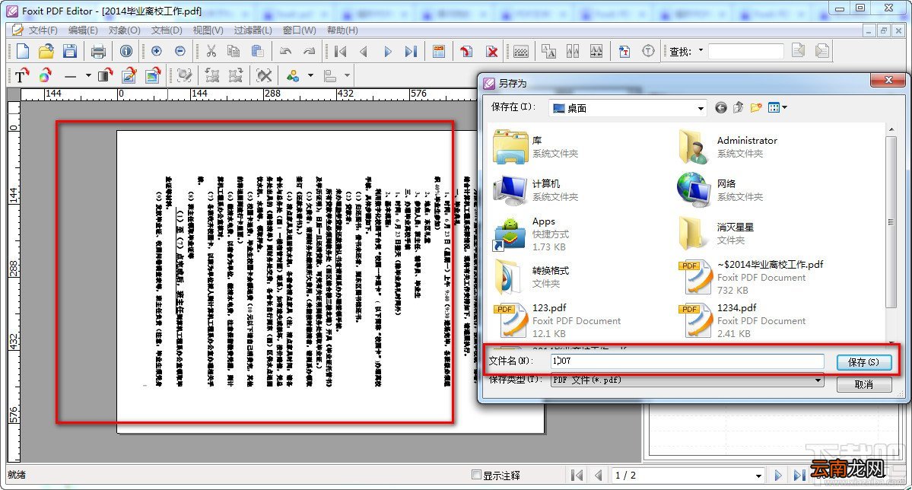This screenshot has height=490, width=912.
Task: Go to previous page in top toolbar
Action: tap(364, 52)
